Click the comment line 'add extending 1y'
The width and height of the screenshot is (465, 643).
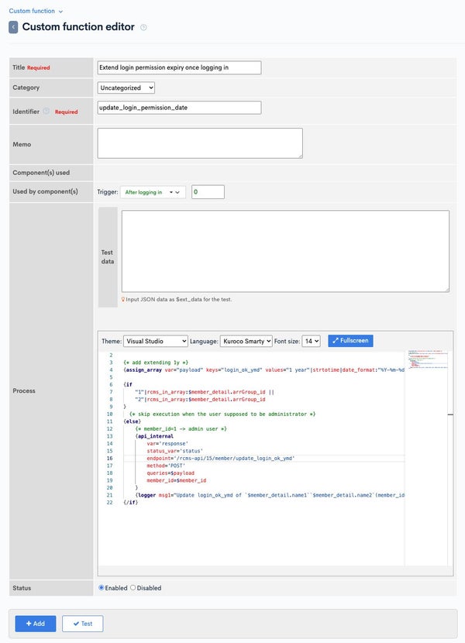156,363
